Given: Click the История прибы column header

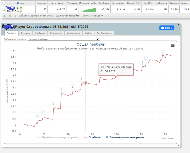Looking at the screenshot, I should click(x=88, y=3).
